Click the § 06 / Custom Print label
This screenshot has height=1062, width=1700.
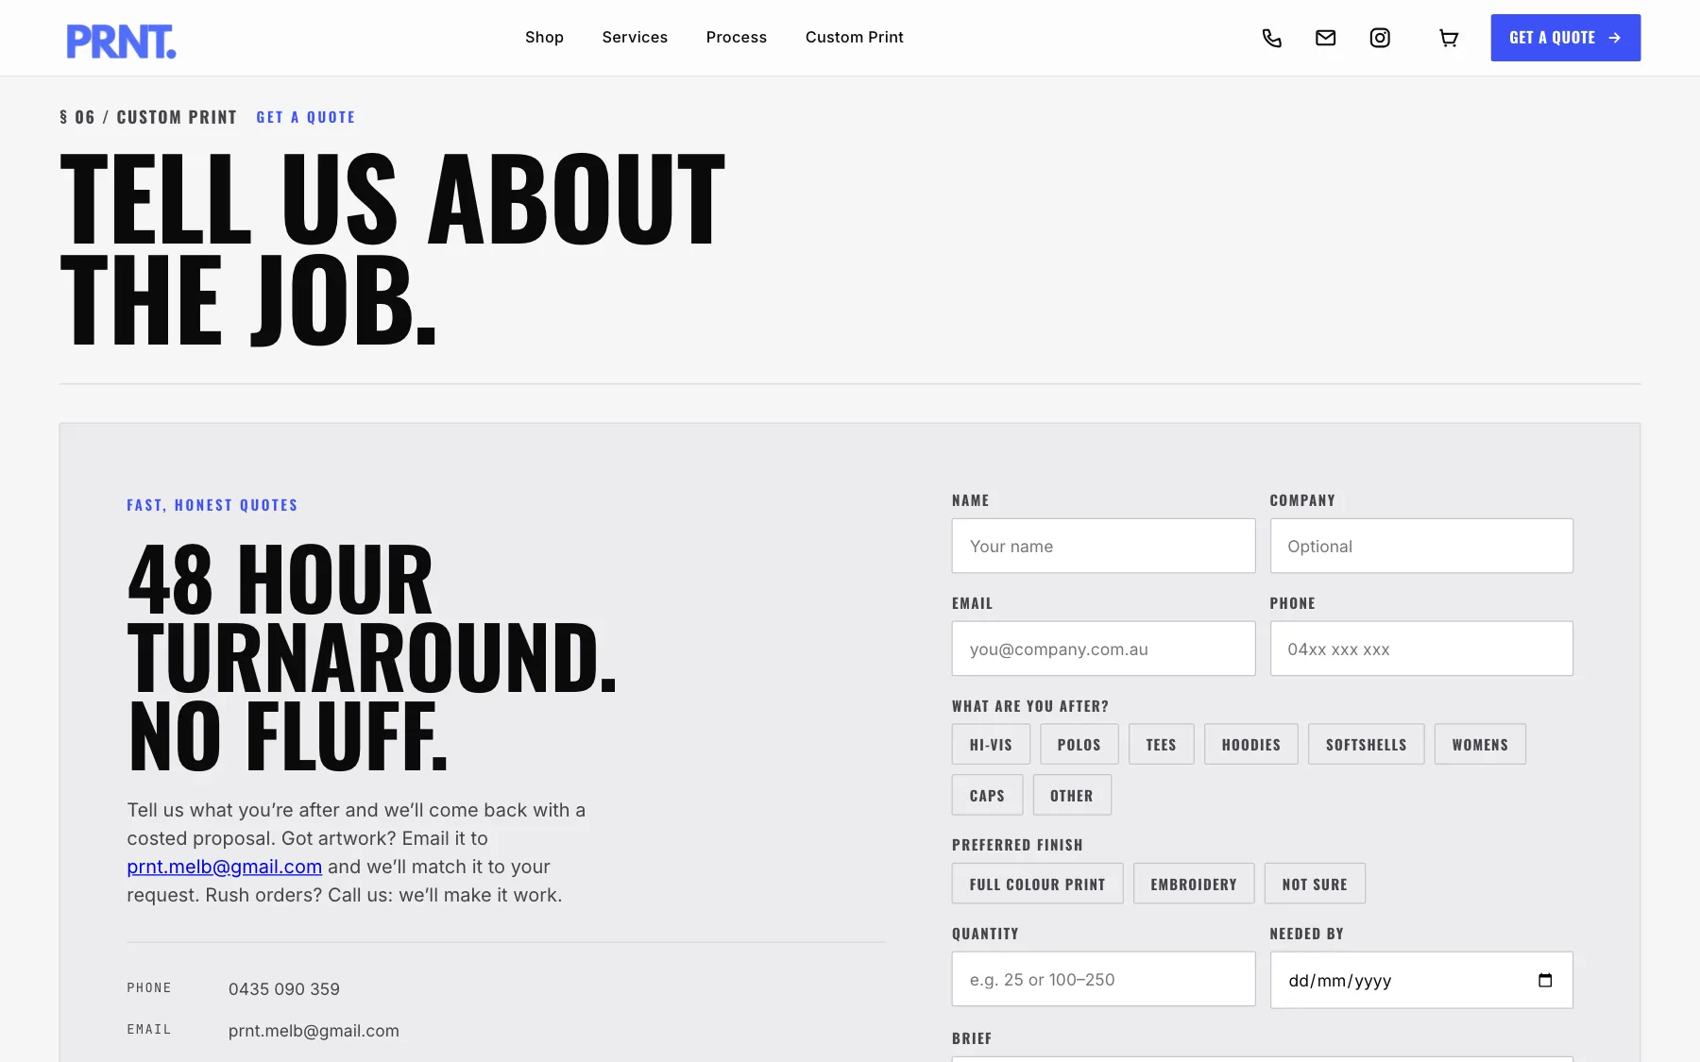click(x=148, y=117)
